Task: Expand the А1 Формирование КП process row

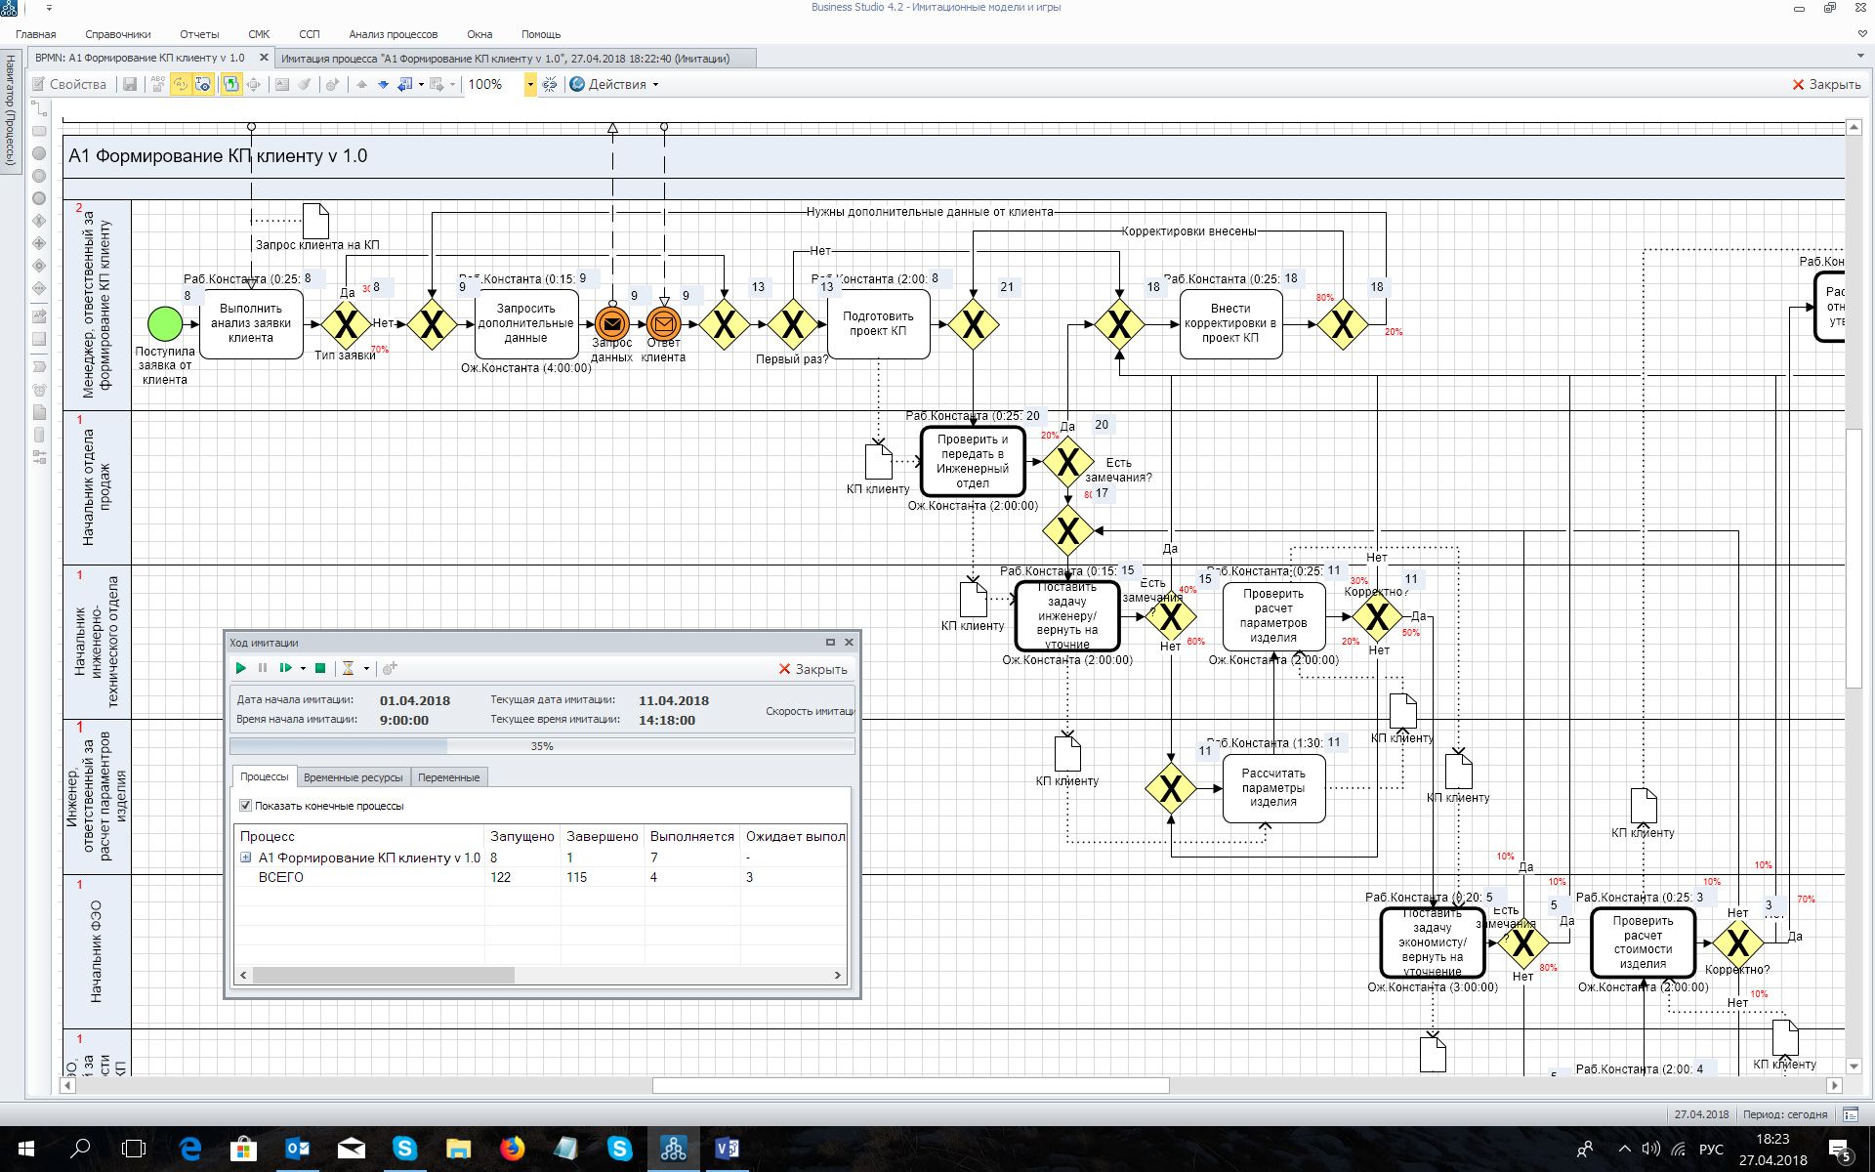Action: tap(246, 858)
